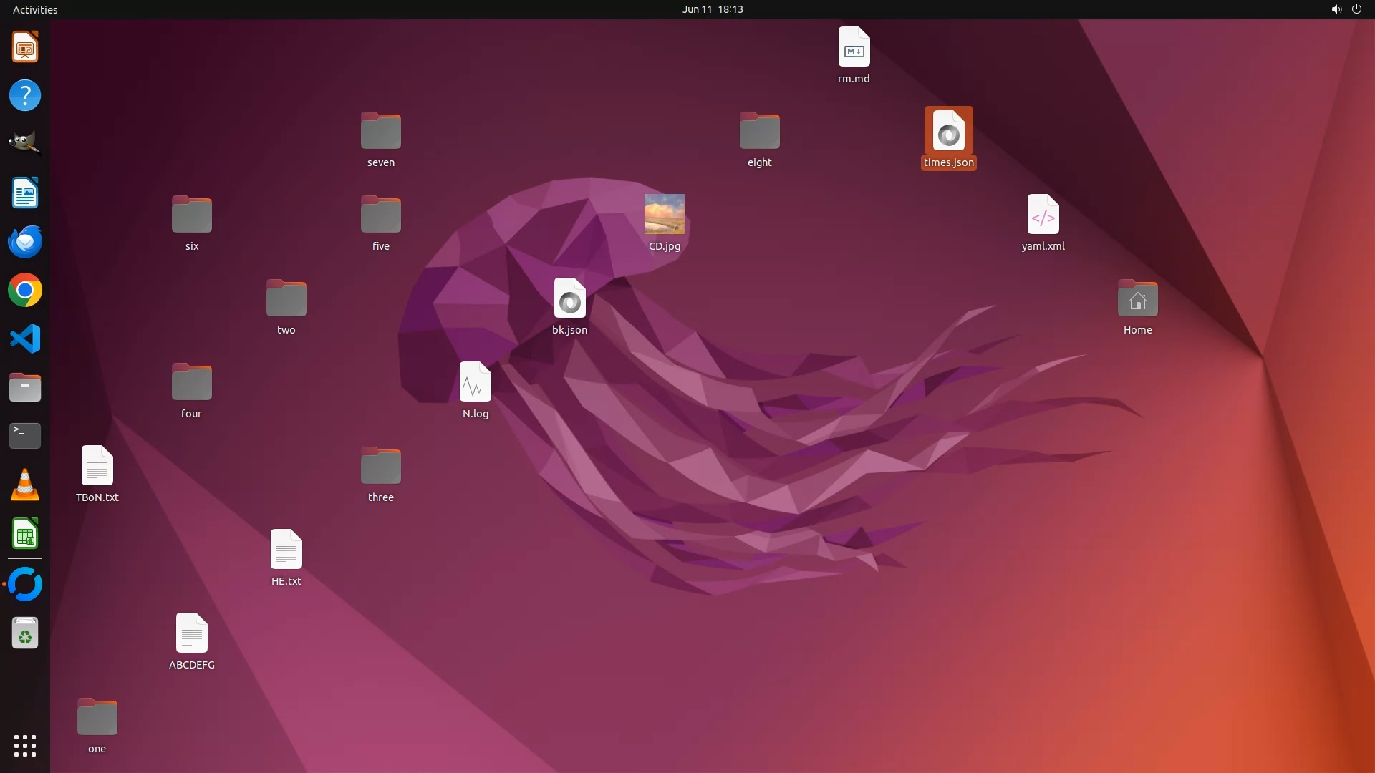
Task: Select the times.json file
Action: coord(948,132)
